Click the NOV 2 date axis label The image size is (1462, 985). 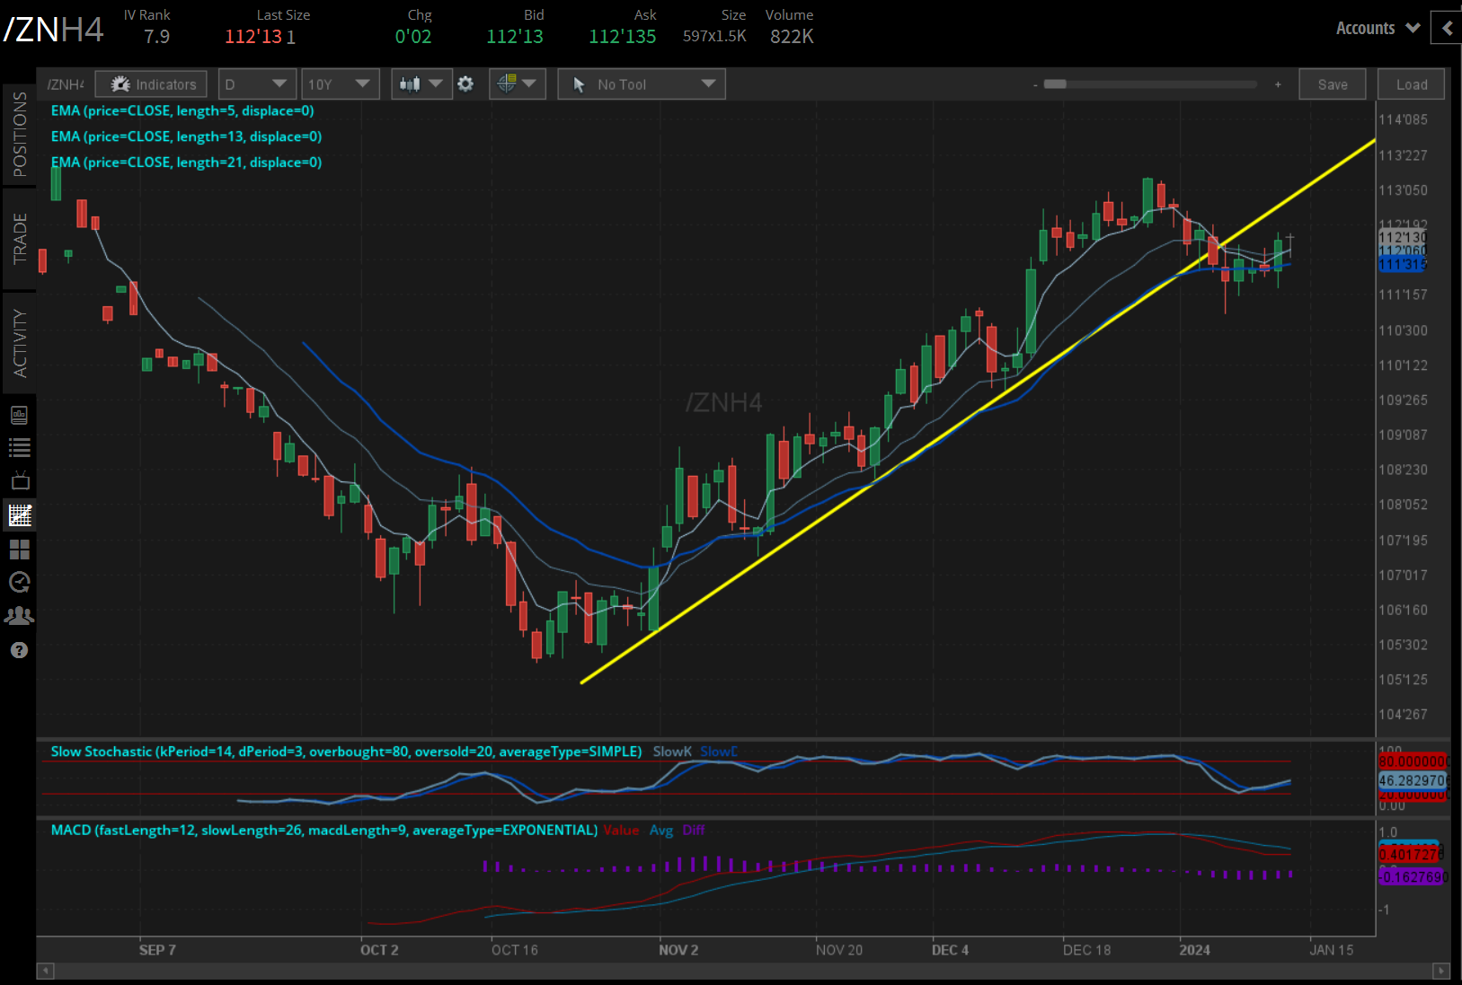(678, 950)
